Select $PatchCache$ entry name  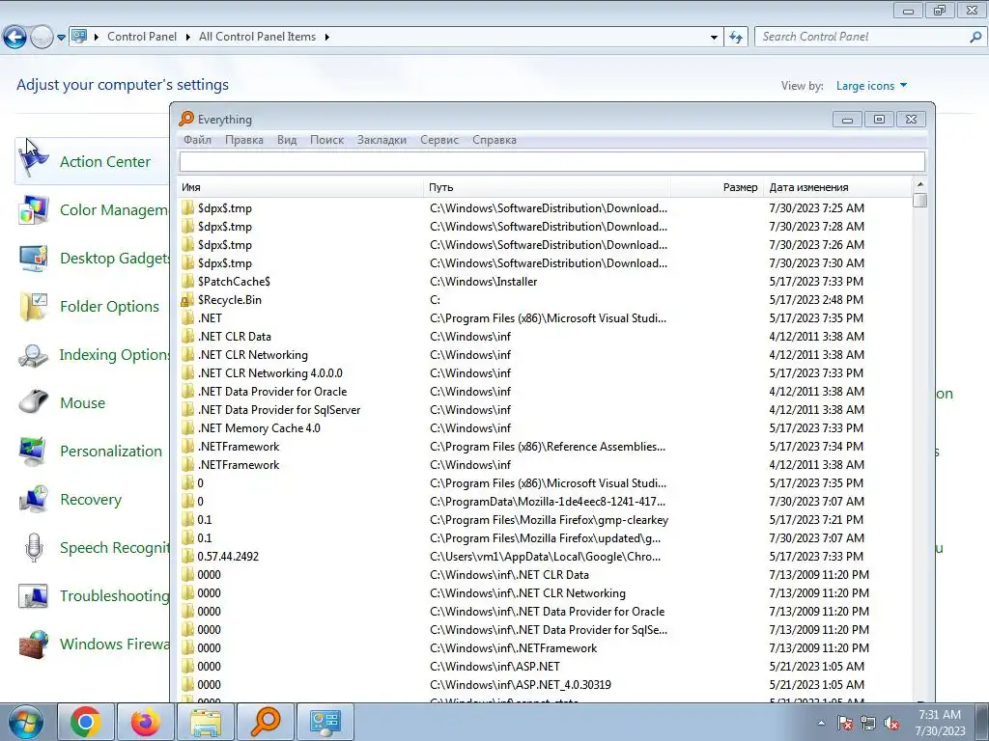click(x=234, y=282)
